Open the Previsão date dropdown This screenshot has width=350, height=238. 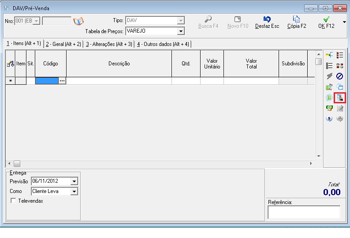tap(74, 181)
